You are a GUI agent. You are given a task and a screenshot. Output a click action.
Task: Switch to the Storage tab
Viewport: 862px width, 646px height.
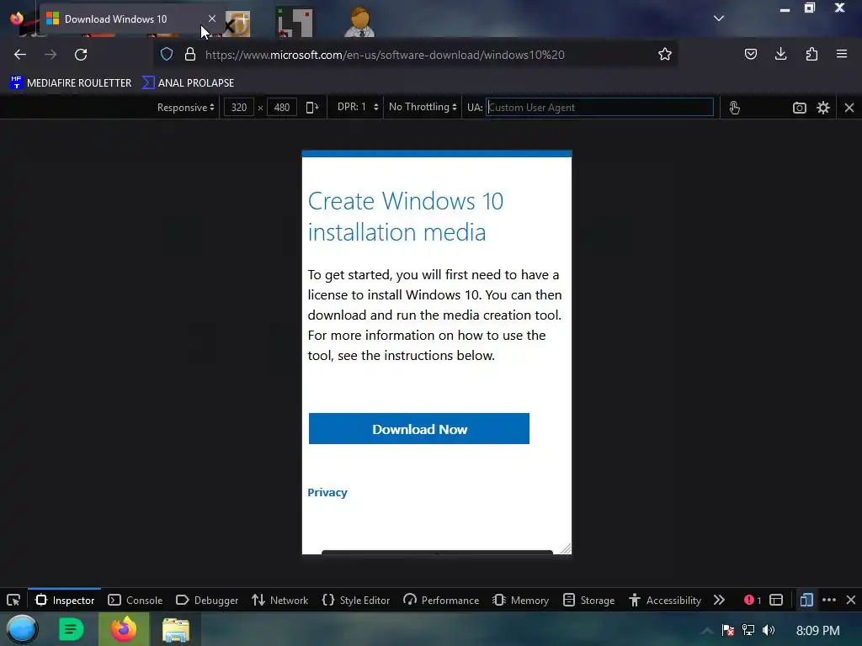[x=588, y=600]
